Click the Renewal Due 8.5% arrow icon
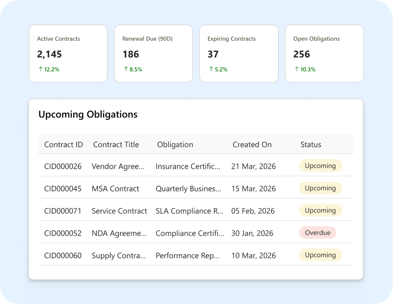393x305 pixels. tap(126, 69)
